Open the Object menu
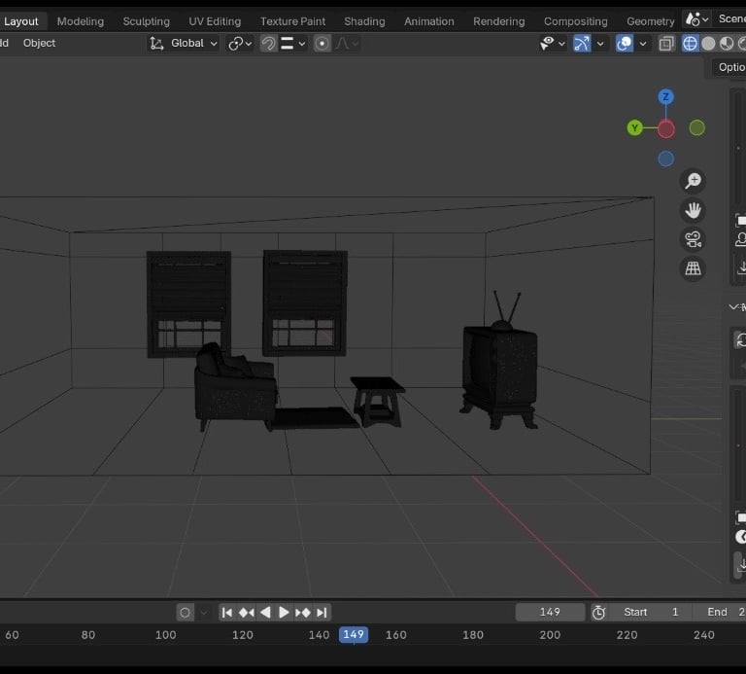Image resolution: width=746 pixels, height=674 pixels. pyautogui.click(x=39, y=43)
